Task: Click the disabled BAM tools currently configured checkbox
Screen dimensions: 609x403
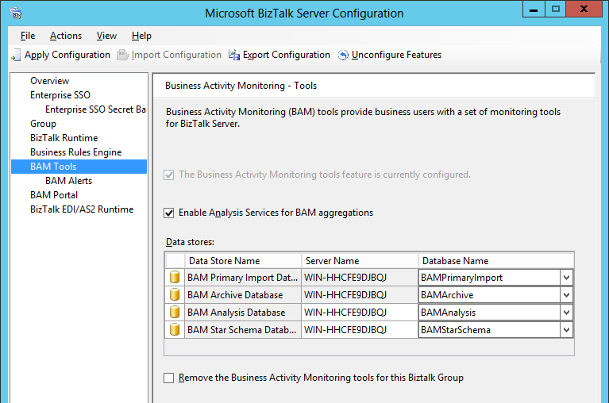Action: coord(168,175)
